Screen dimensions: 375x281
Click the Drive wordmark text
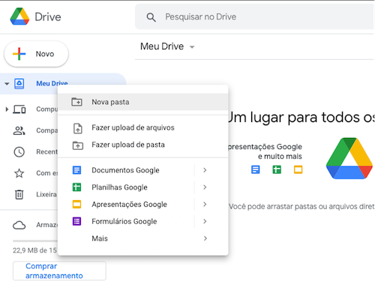click(x=48, y=17)
